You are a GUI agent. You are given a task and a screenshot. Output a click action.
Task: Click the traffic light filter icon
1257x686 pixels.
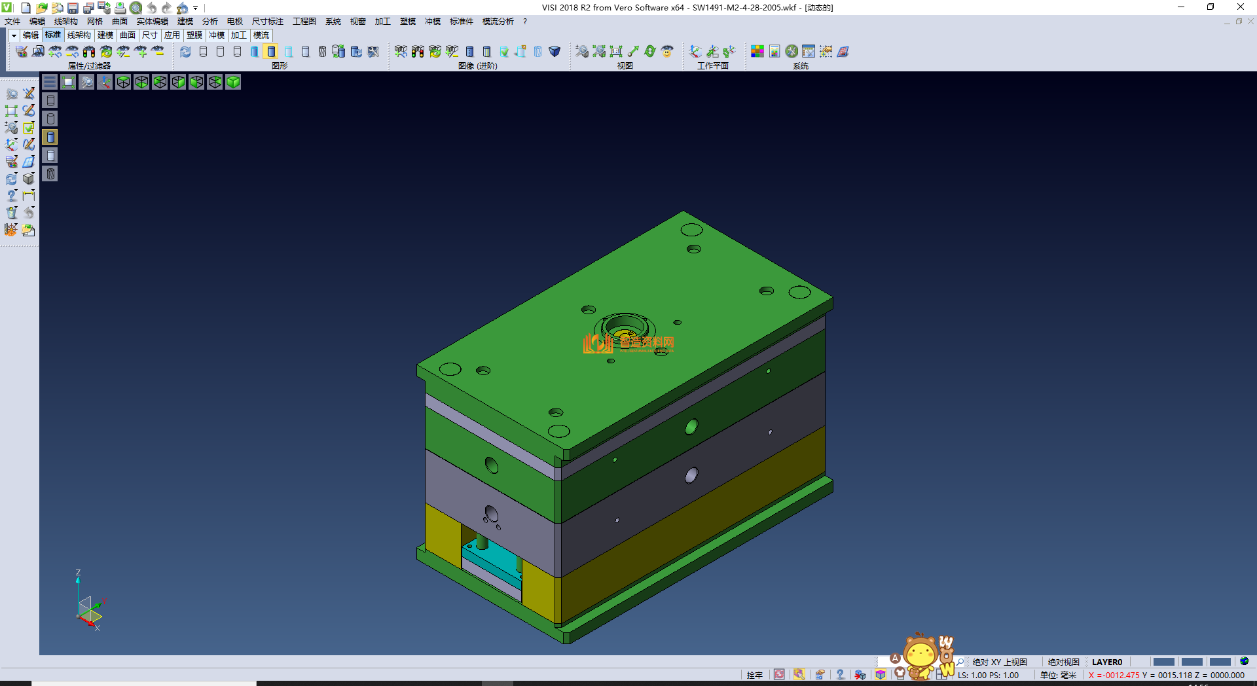89,51
